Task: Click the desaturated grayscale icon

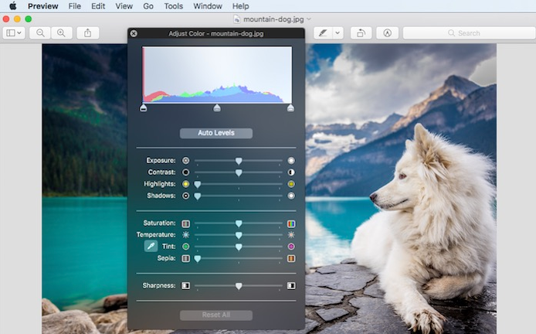Action: click(185, 223)
